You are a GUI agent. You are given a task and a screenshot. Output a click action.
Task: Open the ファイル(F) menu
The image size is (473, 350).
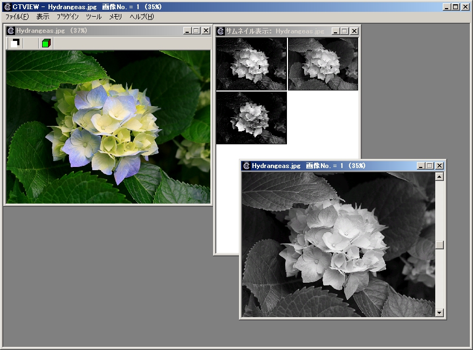(17, 17)
